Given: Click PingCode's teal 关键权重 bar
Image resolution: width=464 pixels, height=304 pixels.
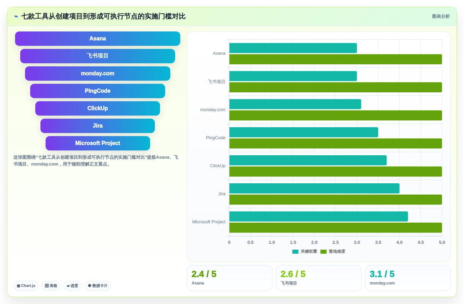Looking at the screenshot, I should coord(304,132).
